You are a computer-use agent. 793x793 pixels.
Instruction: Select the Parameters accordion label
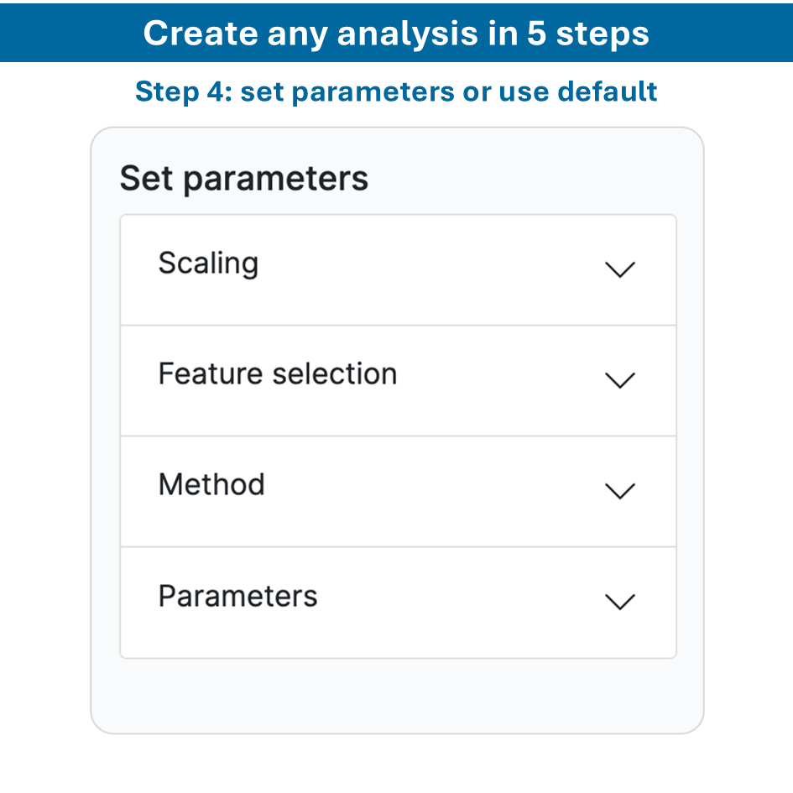coord(237,596)
